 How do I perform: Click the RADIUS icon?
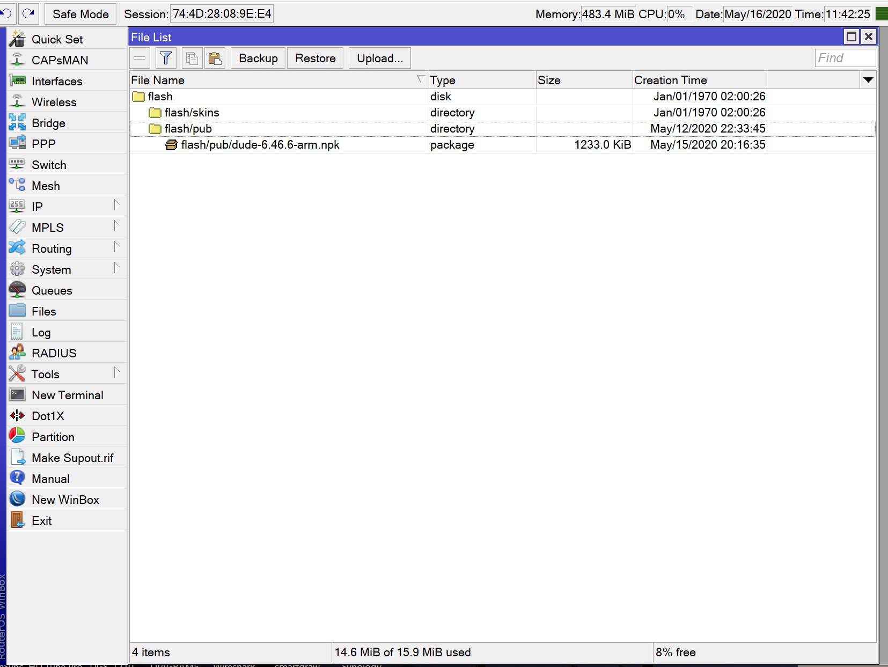[x=17, y=353]
